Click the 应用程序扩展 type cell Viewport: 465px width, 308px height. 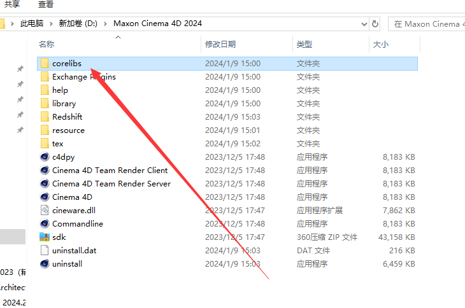pyautogui.click(x=320, y=211)
